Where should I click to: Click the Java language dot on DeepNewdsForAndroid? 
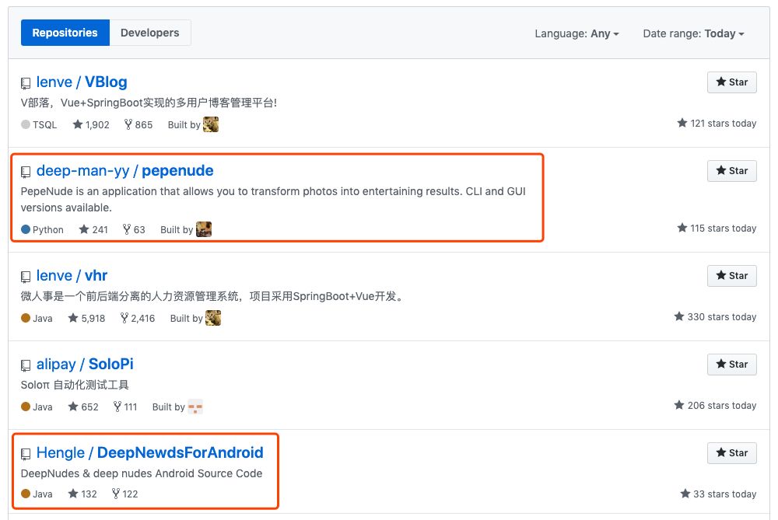(x=26, y=494)
